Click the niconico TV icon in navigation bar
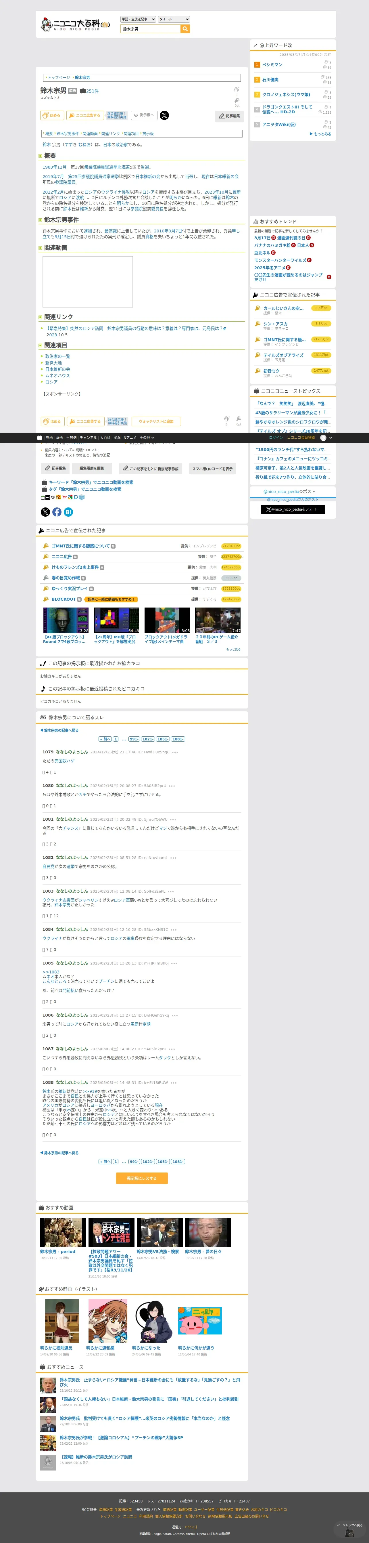The height and width of the screenshot is (1543, 369). click(39, 438)
